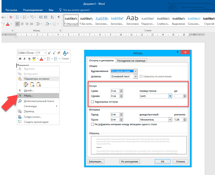Open междустрочный dropdown
The height and width of the screenshot is (175, 215).
coord(170,120)
